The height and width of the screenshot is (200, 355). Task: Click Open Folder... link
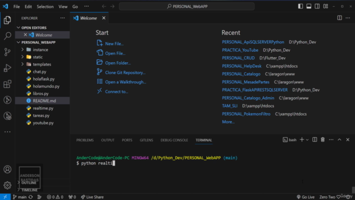[x=118, y=63]
